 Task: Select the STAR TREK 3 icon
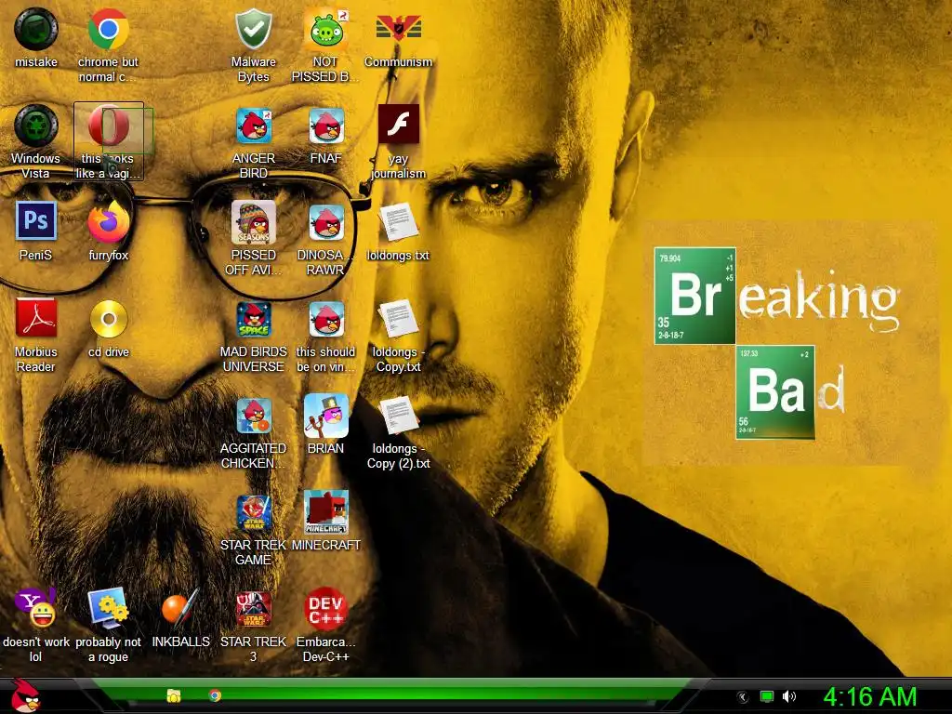click(x=253, y=608)
